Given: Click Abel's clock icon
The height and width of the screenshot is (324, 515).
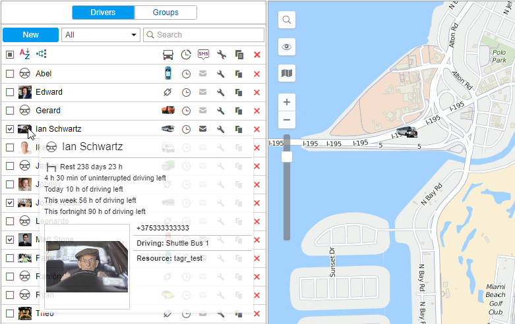Looking at the screenshot, I should (x=186, y=74).
